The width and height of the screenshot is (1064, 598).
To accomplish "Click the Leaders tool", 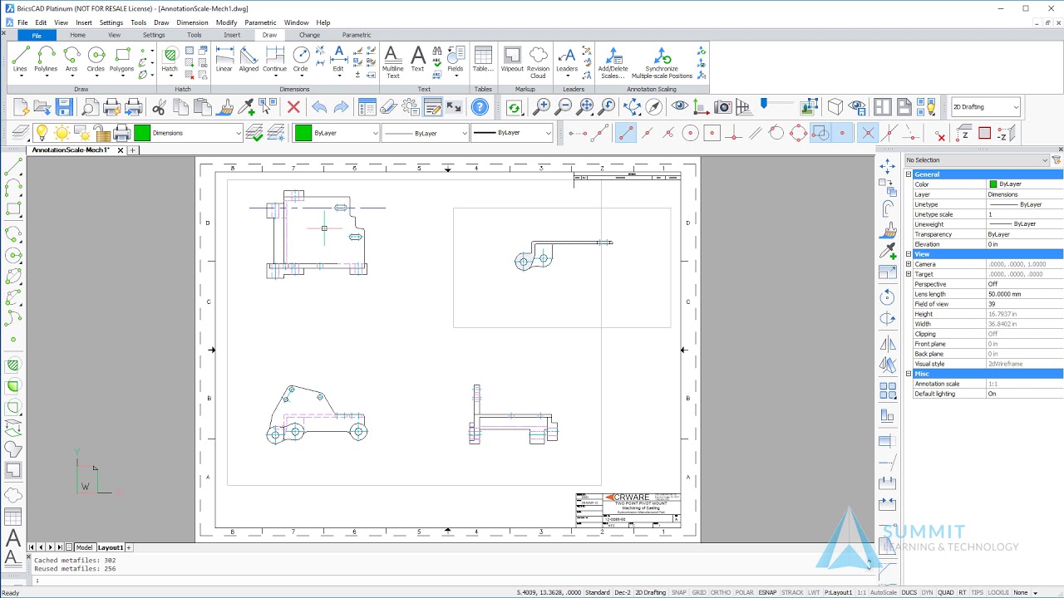I will tap(567, 59).
